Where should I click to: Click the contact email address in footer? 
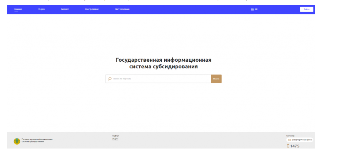coord(302,140)
